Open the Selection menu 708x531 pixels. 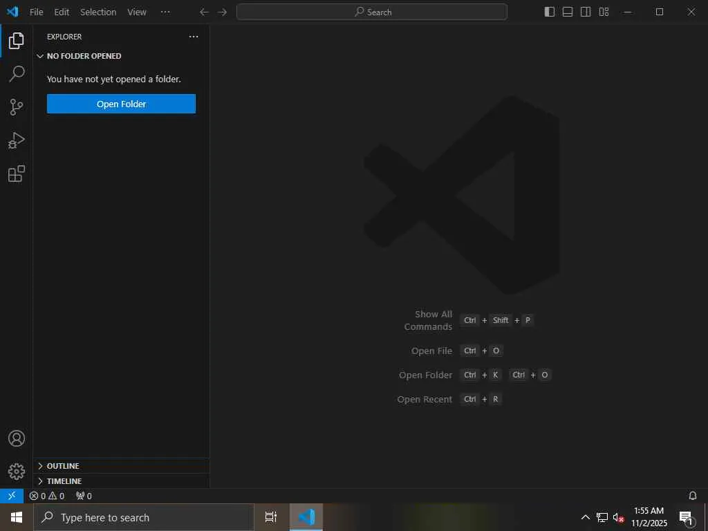coord(98,12)
